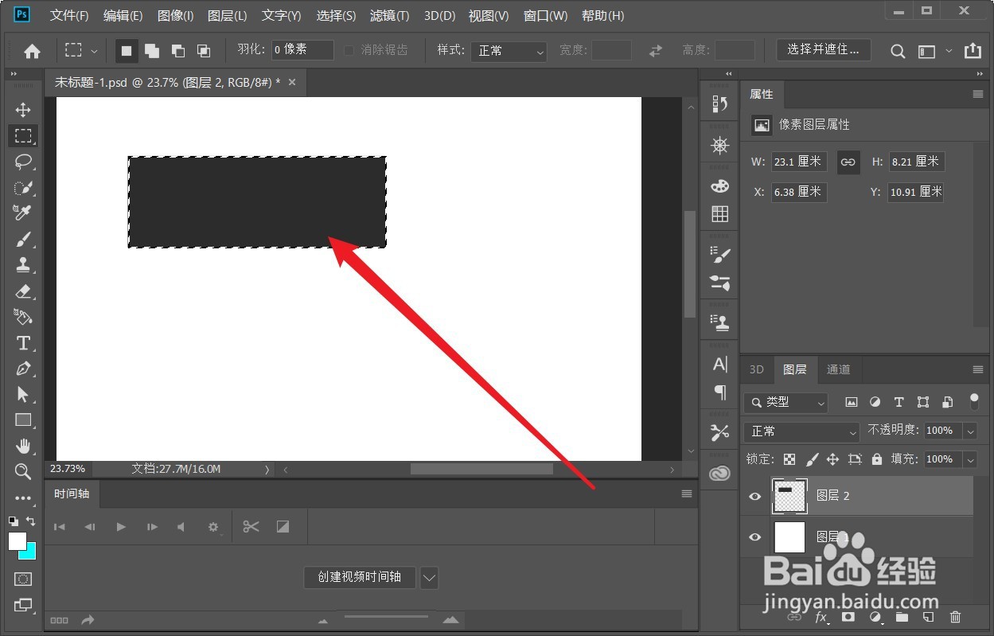The width and height of the screenshot is (994, 636).
Task: Toggle the layer filter on/off switch
Action: (x=974, y=401)
